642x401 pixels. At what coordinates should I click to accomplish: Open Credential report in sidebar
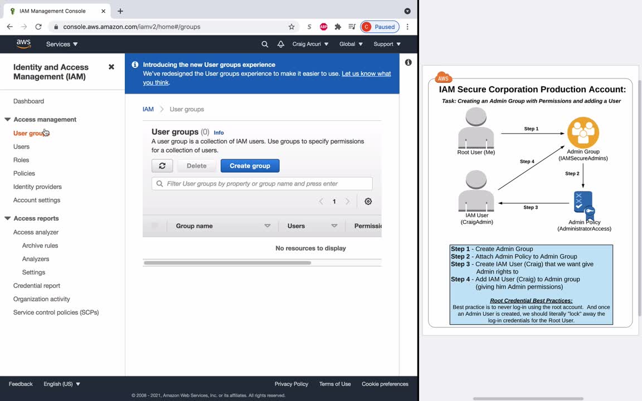pos(36,286)
